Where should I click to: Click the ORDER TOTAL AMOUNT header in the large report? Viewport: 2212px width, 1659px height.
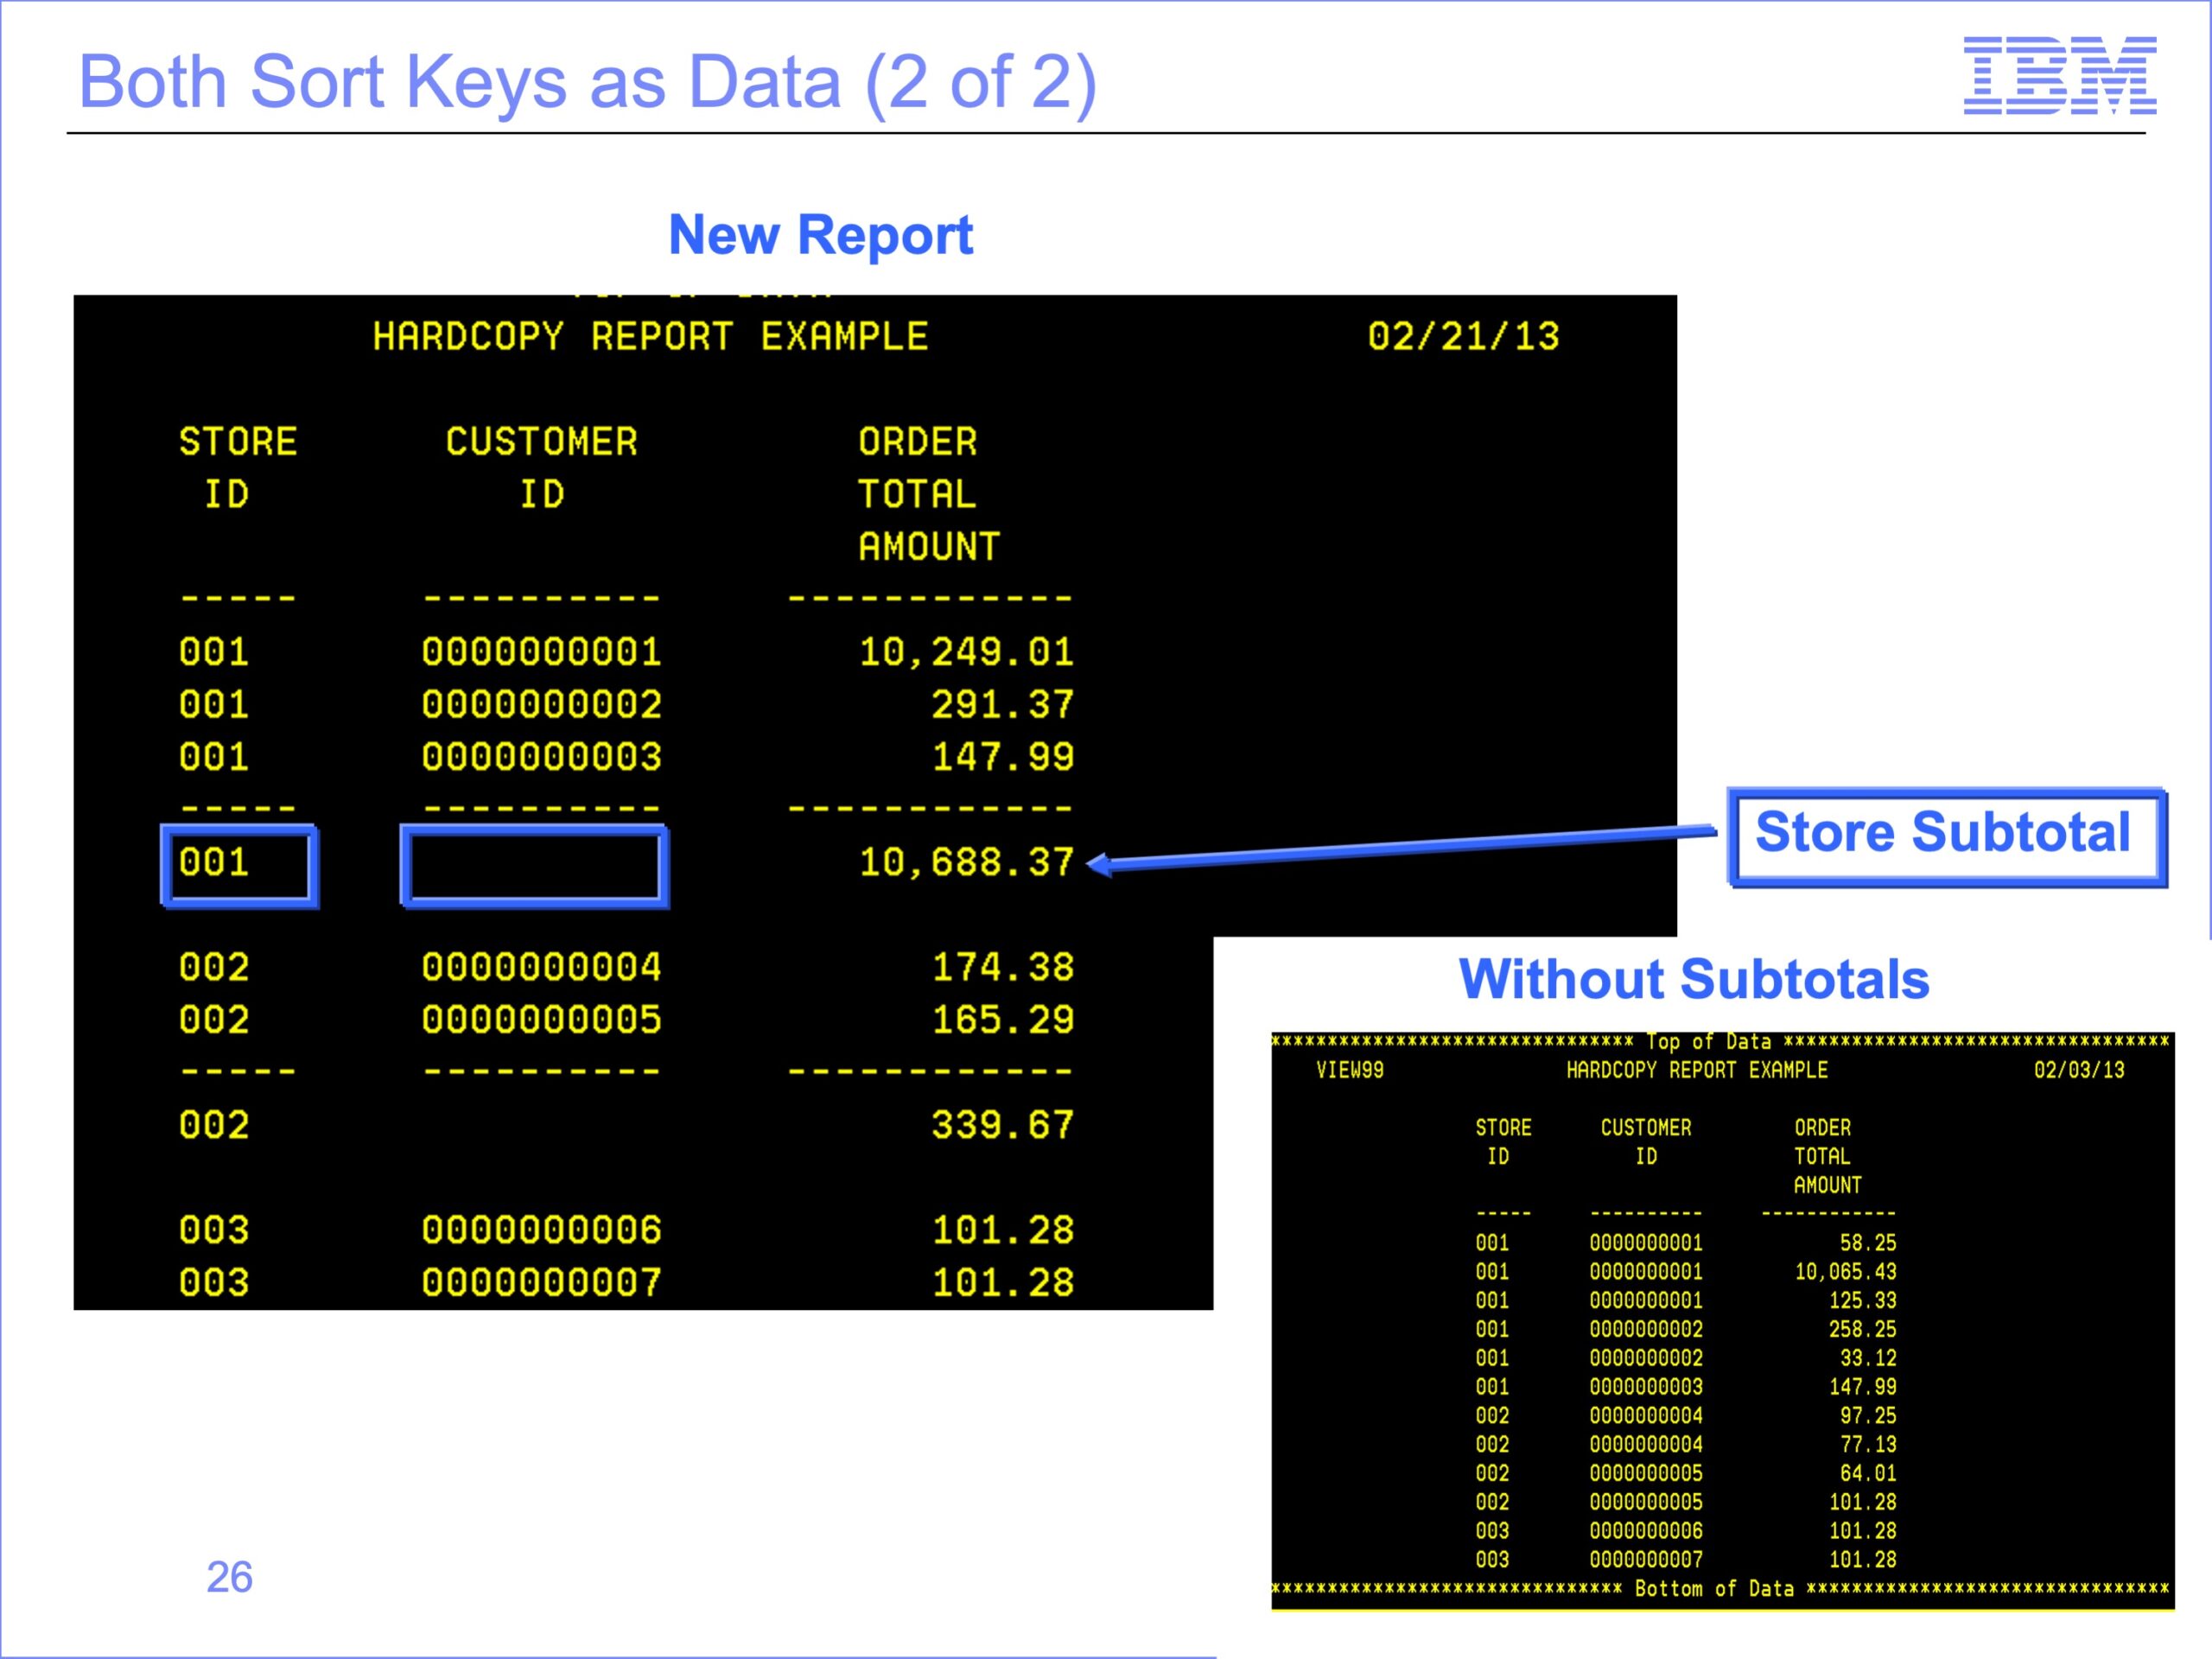928,494
